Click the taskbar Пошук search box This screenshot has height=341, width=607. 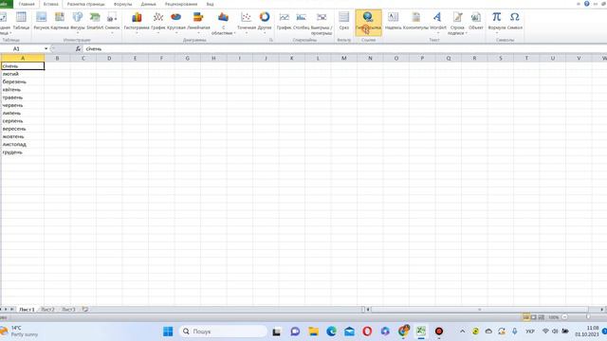coord(223,332)
